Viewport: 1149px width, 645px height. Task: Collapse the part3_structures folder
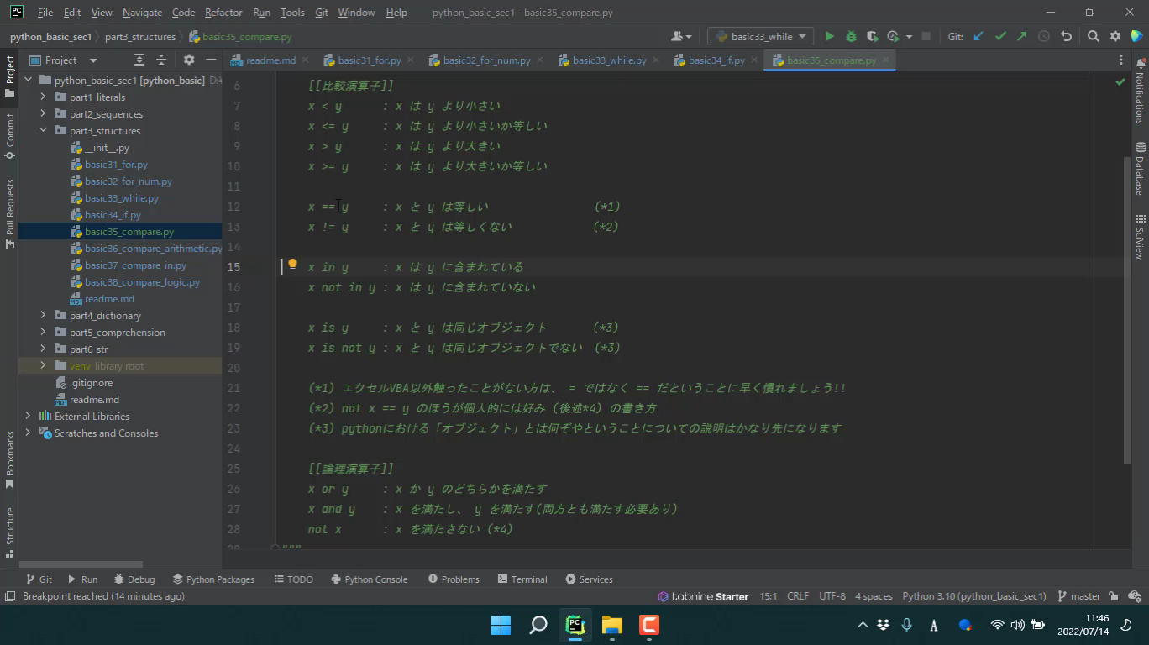pyautogui.click(x=44, y=131)
